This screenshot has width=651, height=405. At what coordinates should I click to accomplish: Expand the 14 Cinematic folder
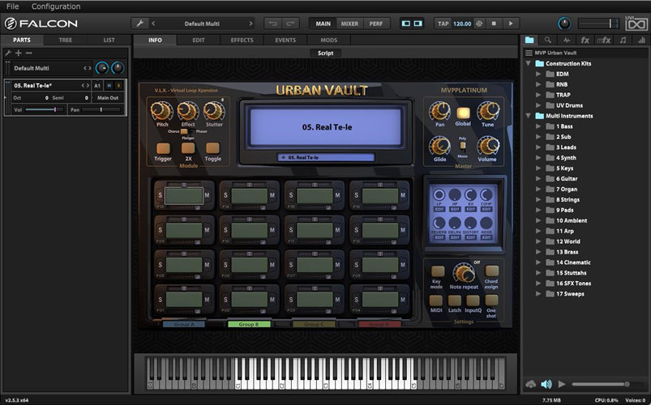[538, 262]
